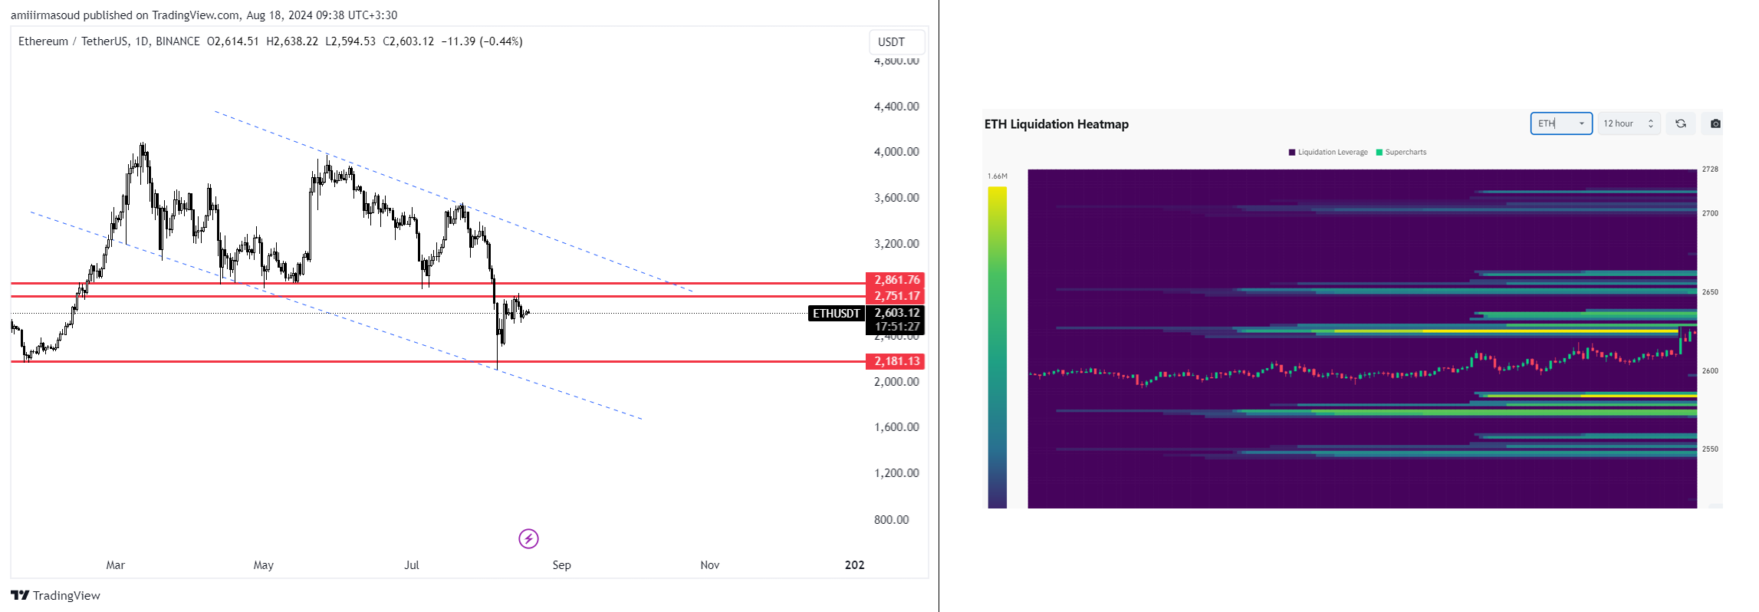
Task: Click the 3,600.00 price axis label
Action: pos(896,198)
